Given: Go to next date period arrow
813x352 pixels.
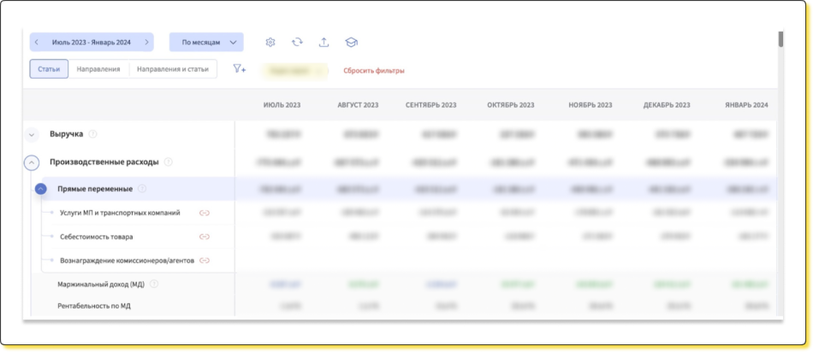Looking at the screenshot, I should click(x=147, y=42).
